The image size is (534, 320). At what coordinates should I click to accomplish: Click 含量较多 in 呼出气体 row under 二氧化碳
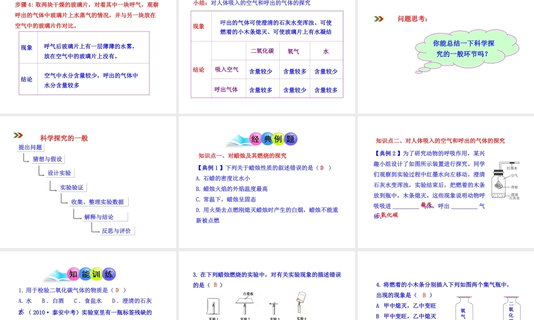tap(261, 90)
